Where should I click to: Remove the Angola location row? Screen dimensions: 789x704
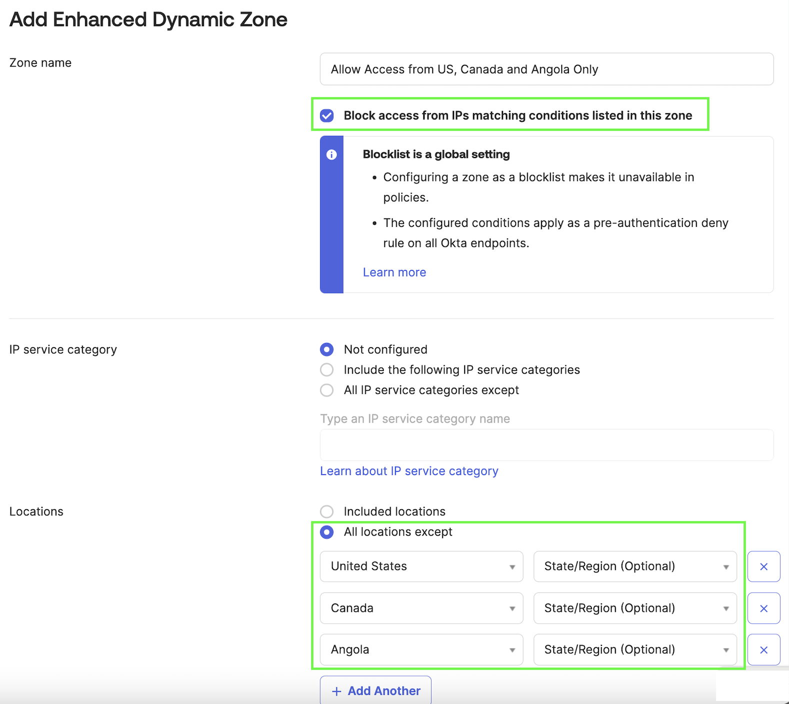[x=764, y=649]
